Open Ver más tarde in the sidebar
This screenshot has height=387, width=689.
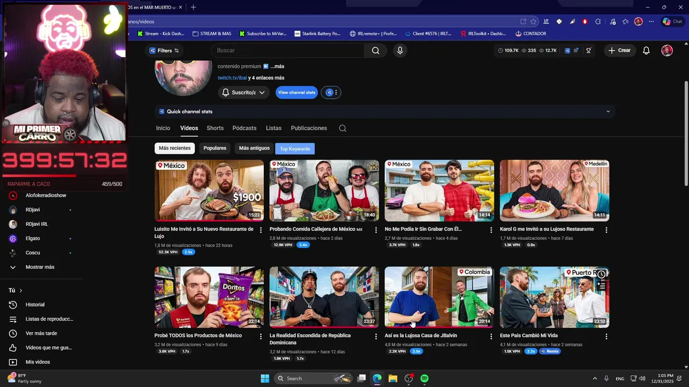click(x=41, y=333)
